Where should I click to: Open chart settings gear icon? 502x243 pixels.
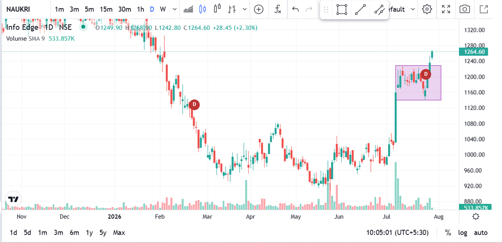point(427,9)
